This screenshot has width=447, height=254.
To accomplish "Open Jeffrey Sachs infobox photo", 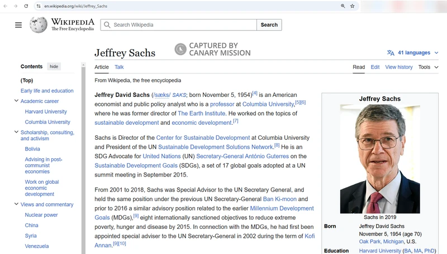I will tap(380, 159).
